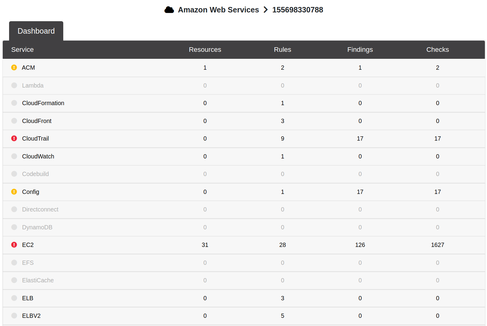Open the ELB service

pos(28,298)
